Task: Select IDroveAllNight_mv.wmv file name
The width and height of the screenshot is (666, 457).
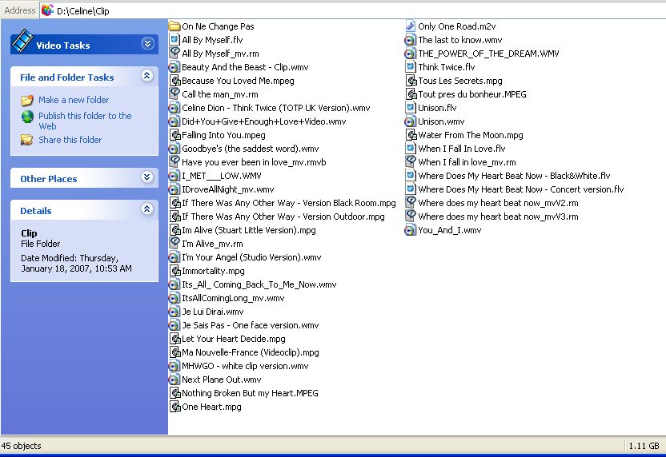Action: [x=227, y=189]
